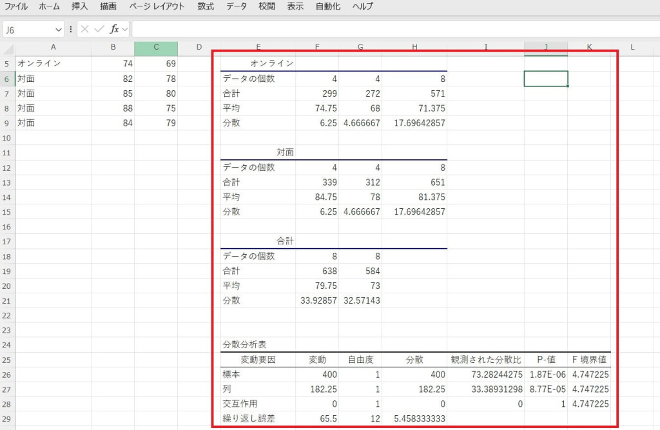
Task: Open the ファイル menu
Action: [x=16, y=6]
